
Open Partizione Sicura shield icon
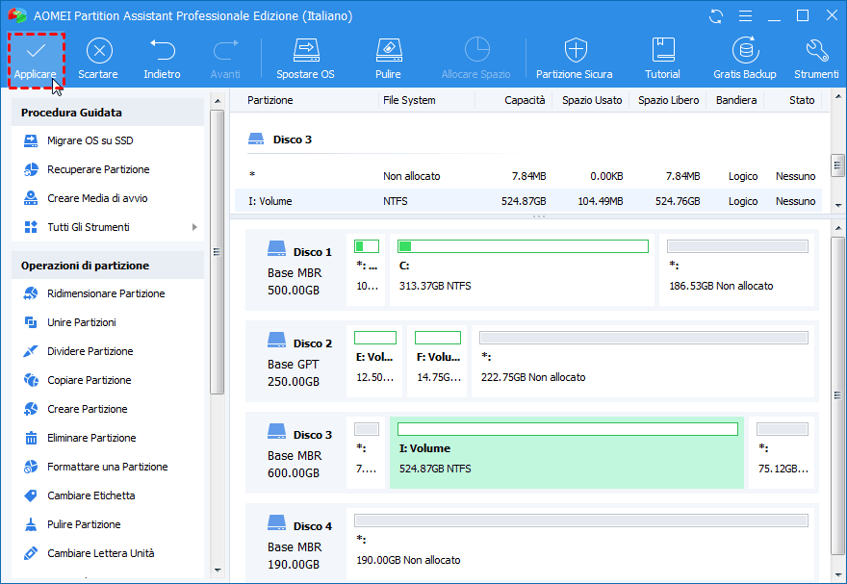pyautogui.click(x=575, y=50)
